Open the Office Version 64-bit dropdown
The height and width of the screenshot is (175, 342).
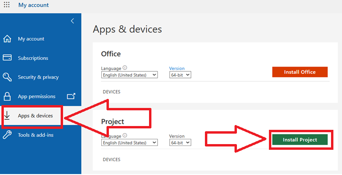pos(180,75)
